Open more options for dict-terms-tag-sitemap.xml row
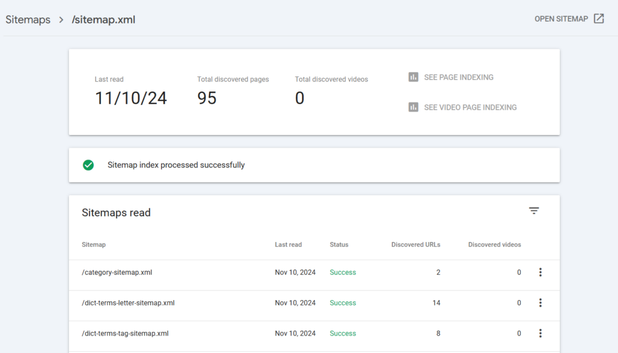This screenshot has height=353, width=618. [x=540, y=333]
